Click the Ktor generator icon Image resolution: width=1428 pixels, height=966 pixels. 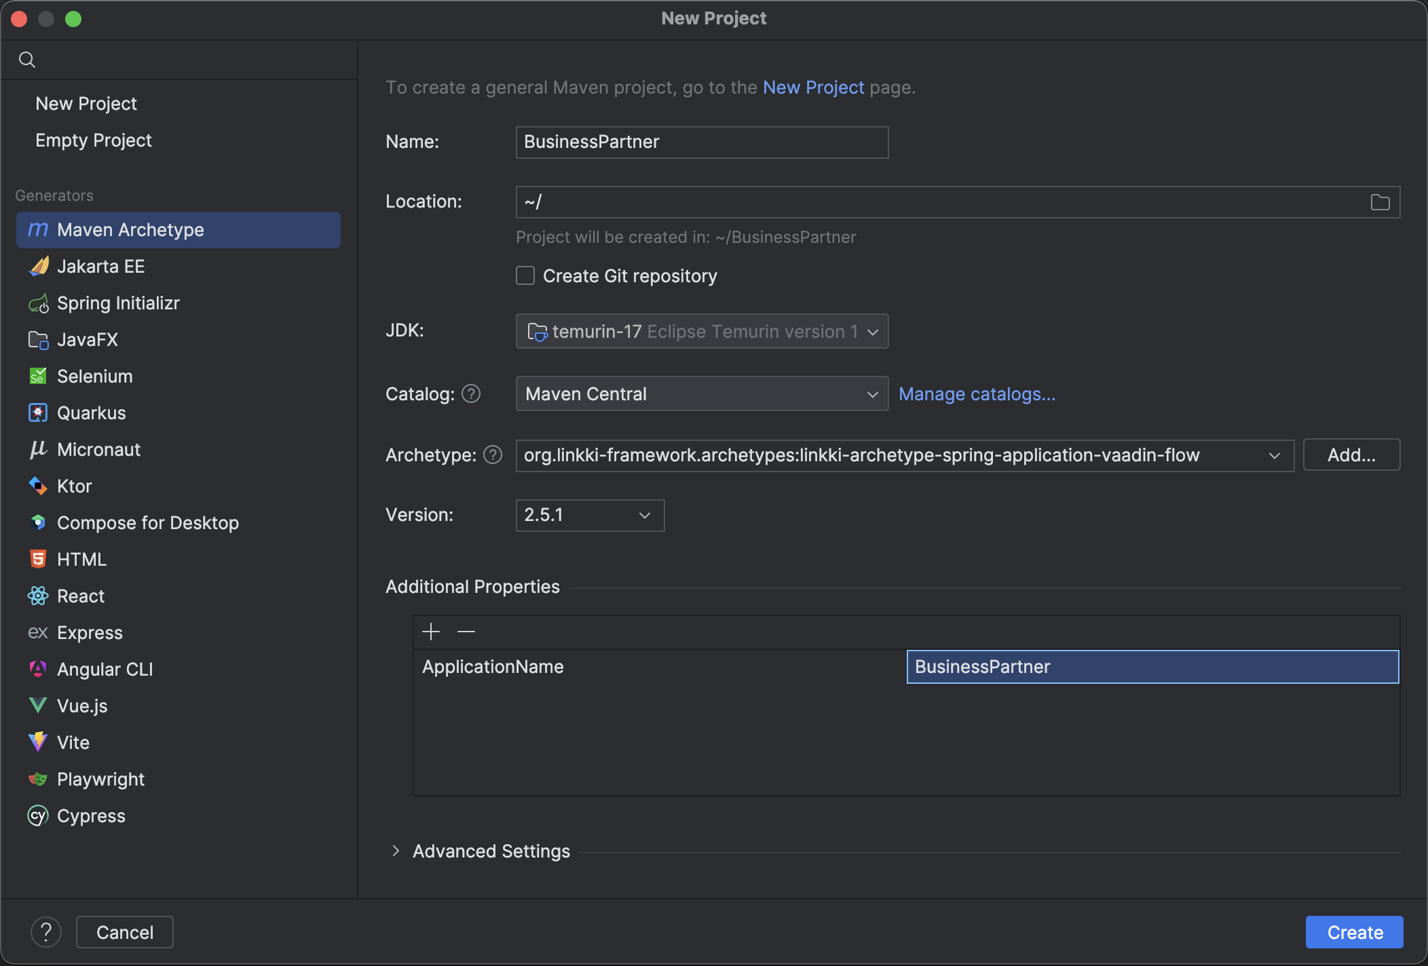38,486
